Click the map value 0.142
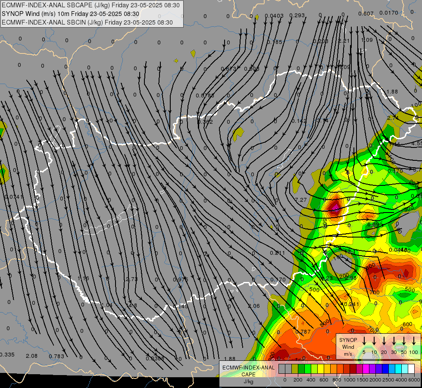The image size is (422, 388). [299, 121]
